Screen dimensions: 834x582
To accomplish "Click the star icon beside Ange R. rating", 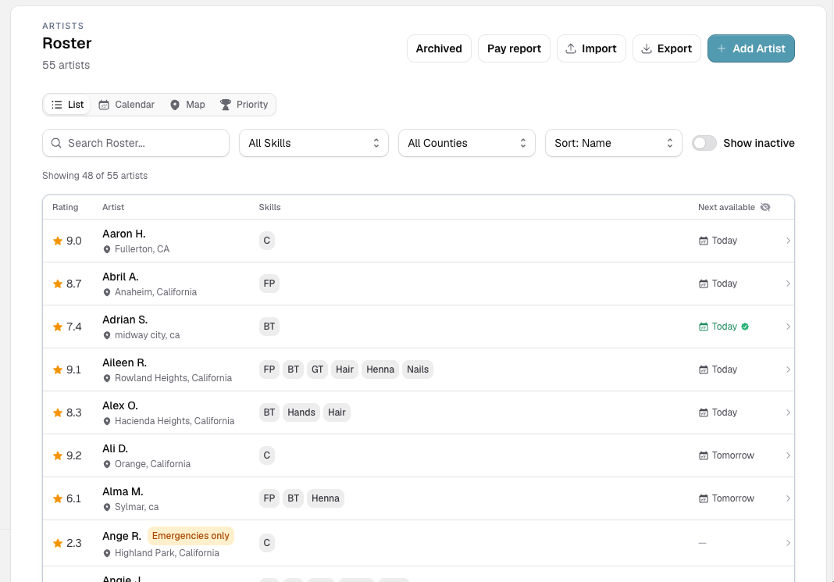I will click(58, 543).
